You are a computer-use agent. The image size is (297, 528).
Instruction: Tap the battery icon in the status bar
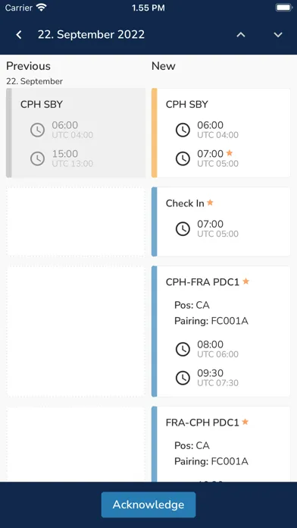pos(284,8)
